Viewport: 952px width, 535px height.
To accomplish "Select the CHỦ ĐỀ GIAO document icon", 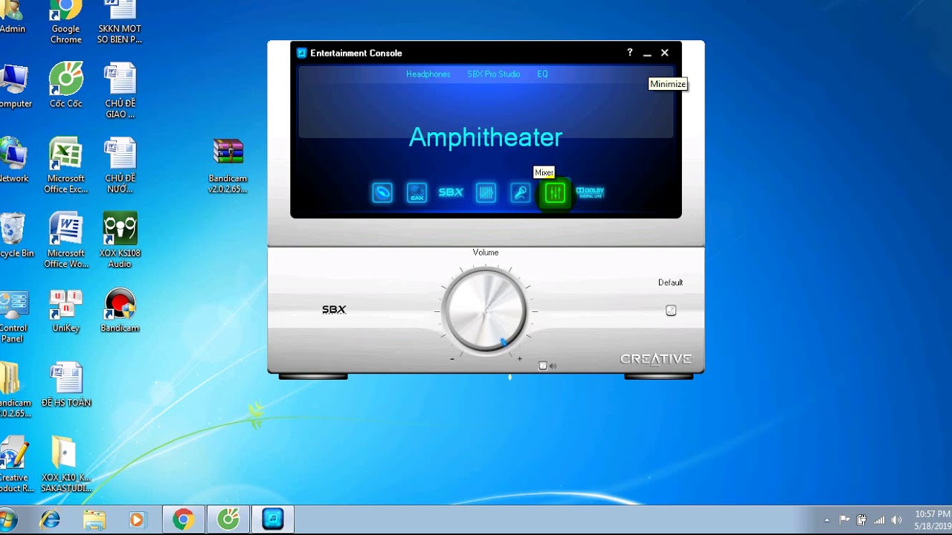I will [x=120, y=91].
